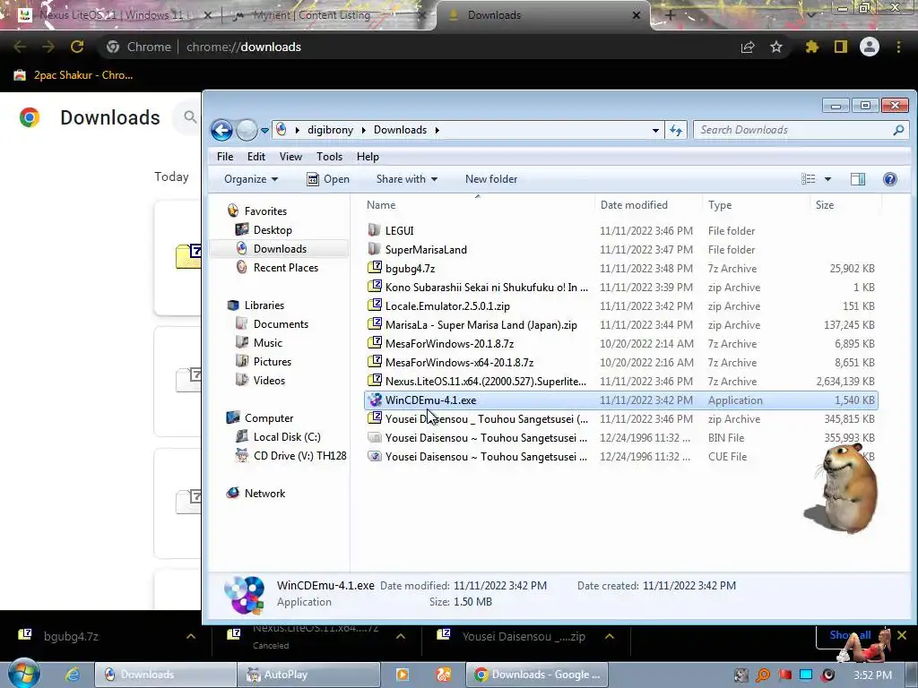The width and height of the screenshot is (918, 688).
Task: Open the Pictures library
Action: [x=273, y=362]
